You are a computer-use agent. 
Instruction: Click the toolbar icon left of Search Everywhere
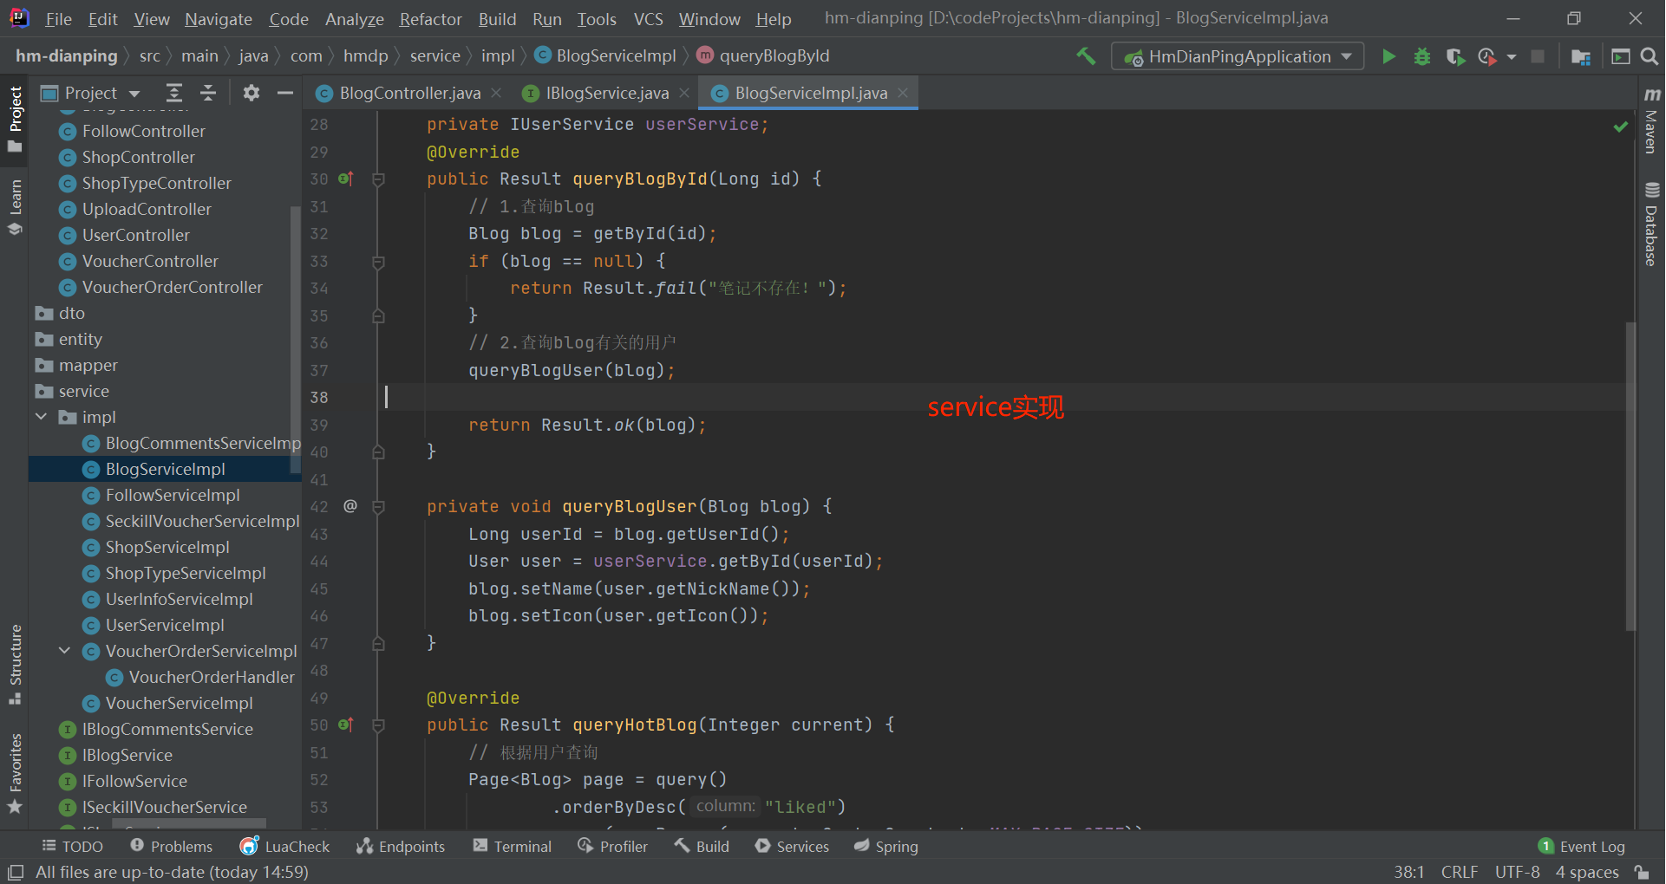pyautogui.click(x=1620, y=56)
